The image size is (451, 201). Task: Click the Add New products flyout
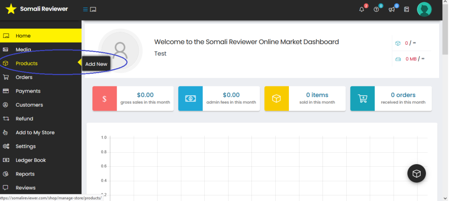point(96,64)
